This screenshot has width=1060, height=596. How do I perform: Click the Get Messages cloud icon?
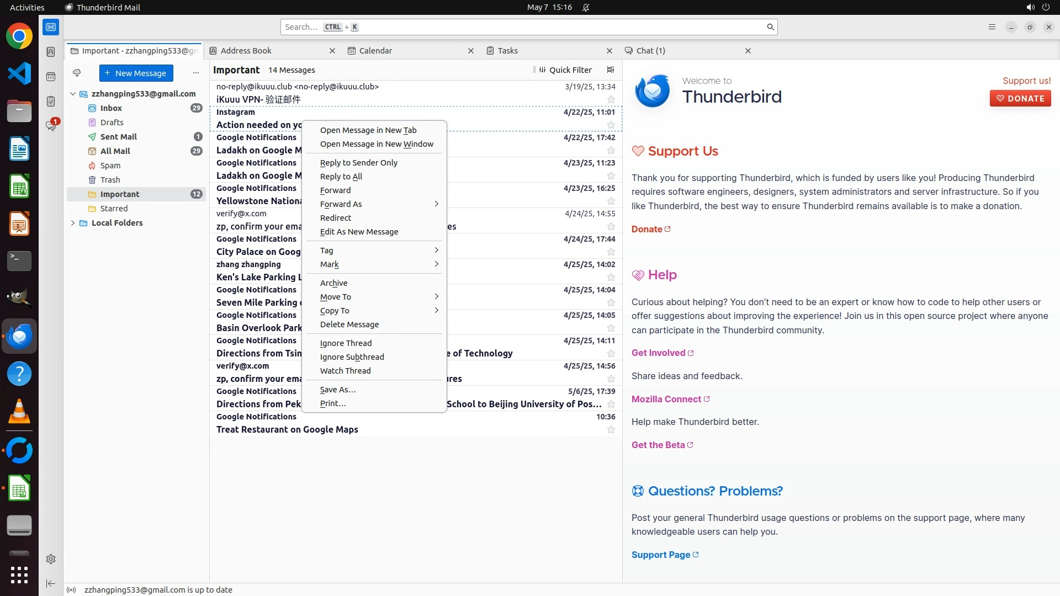pos(77,73)
